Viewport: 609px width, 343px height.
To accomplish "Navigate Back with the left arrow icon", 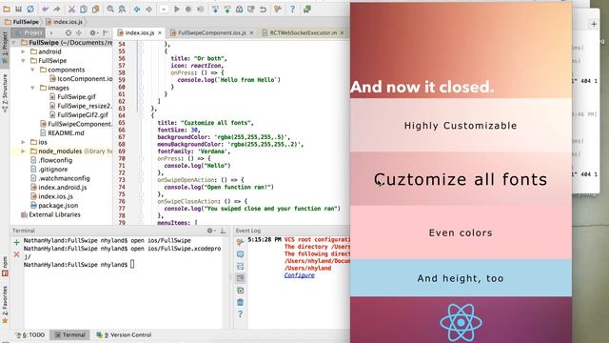I will [137, 9].
